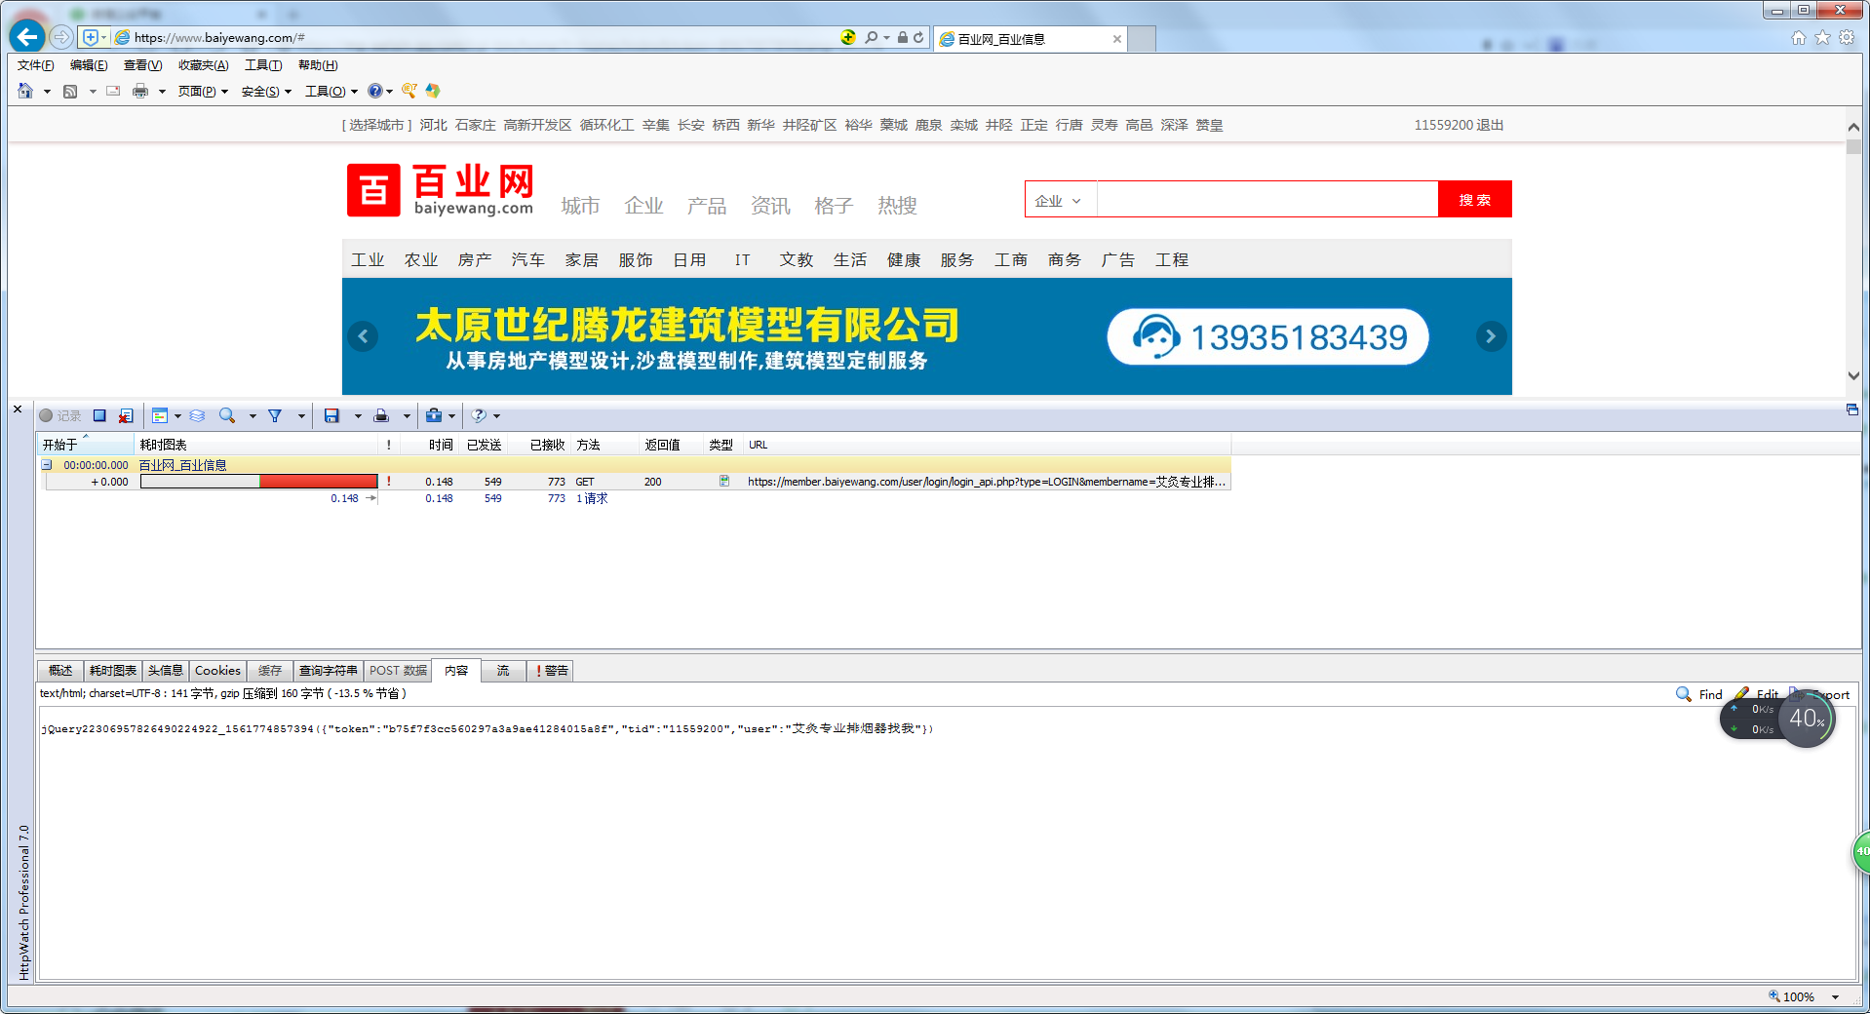
Task: Expand the 页面(P) dropdown in IE toolbar
Action: 203,92
